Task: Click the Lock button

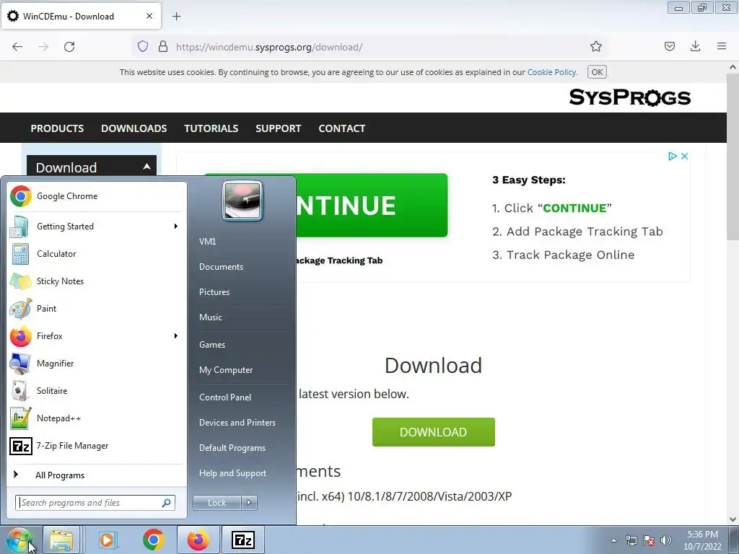Action: [217, 503]
